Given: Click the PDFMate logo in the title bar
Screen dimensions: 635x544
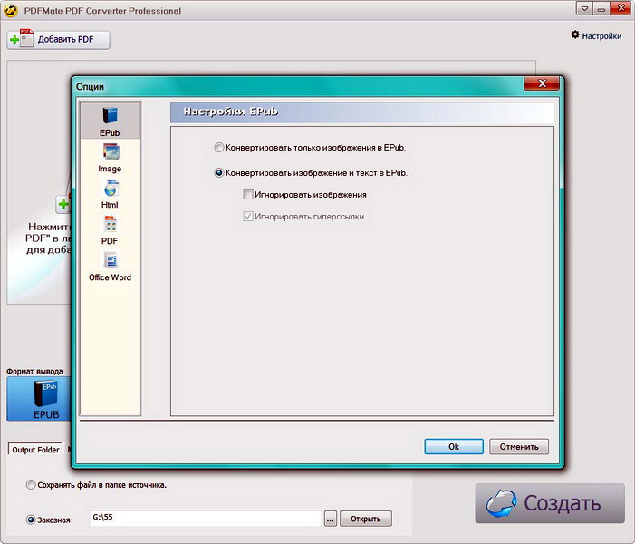Looking at the screenshot, I should (11, 11).
